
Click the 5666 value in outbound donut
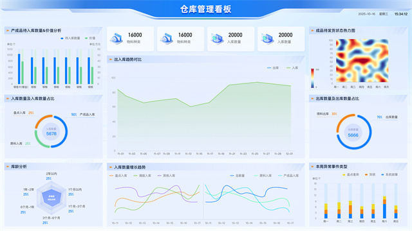point(353,135)
